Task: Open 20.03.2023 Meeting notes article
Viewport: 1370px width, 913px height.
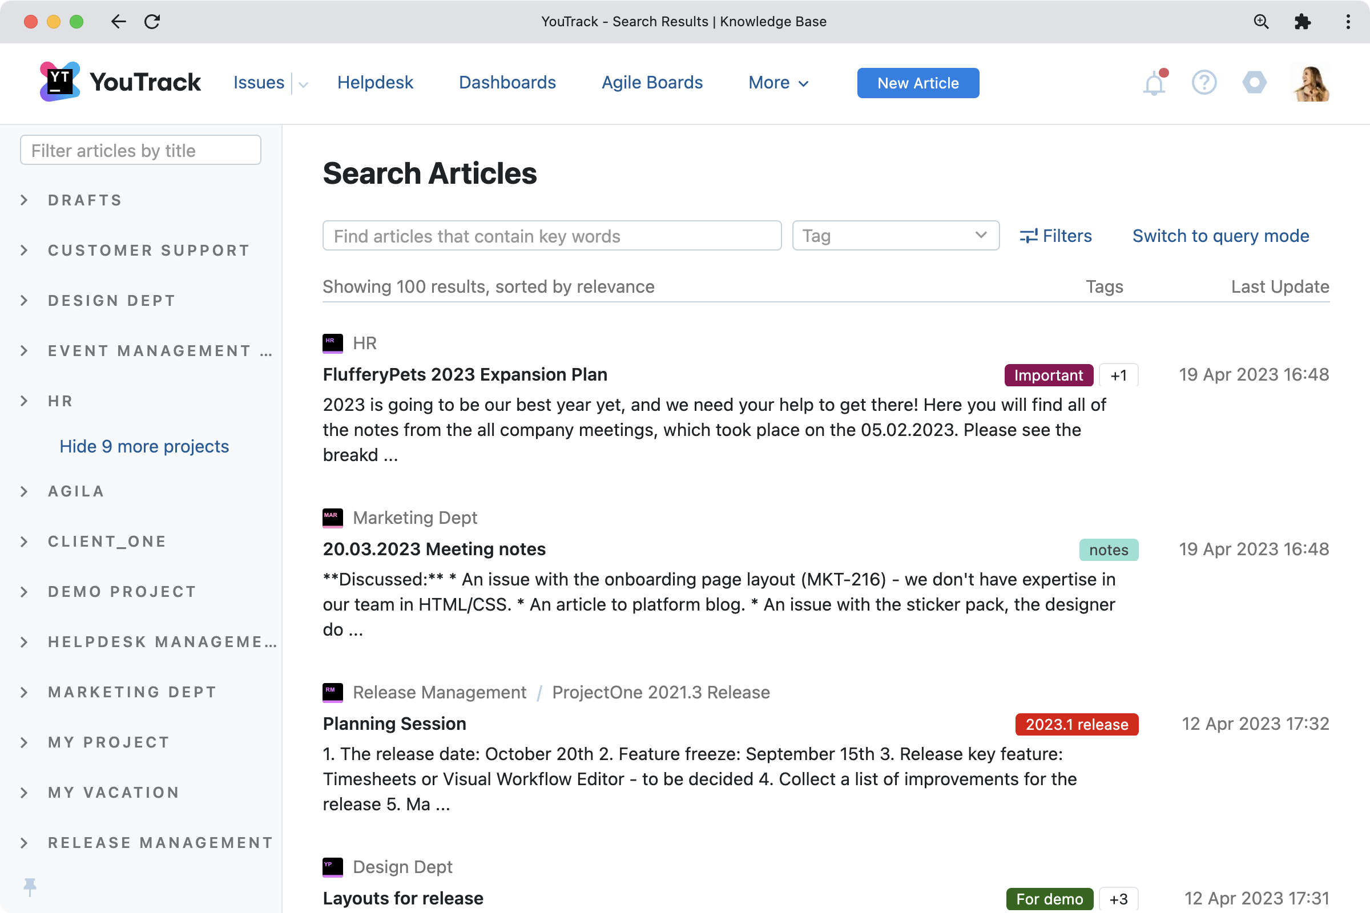Action: click(434, 549)
